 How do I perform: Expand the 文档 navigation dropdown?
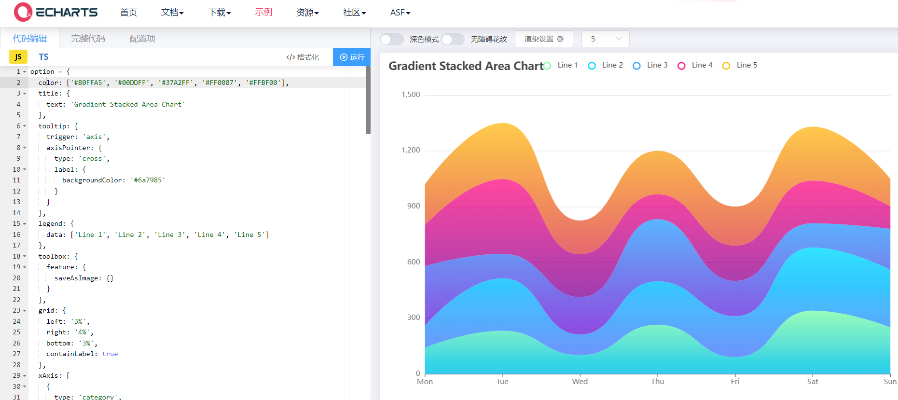(x=172, y=13)
